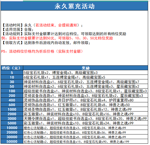Select the tier cell 200
Screen dimensions: 150x145
12,96
